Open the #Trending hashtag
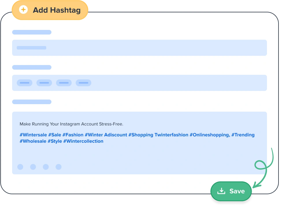This screenshot has height=206, width=284. click(243, 135)
